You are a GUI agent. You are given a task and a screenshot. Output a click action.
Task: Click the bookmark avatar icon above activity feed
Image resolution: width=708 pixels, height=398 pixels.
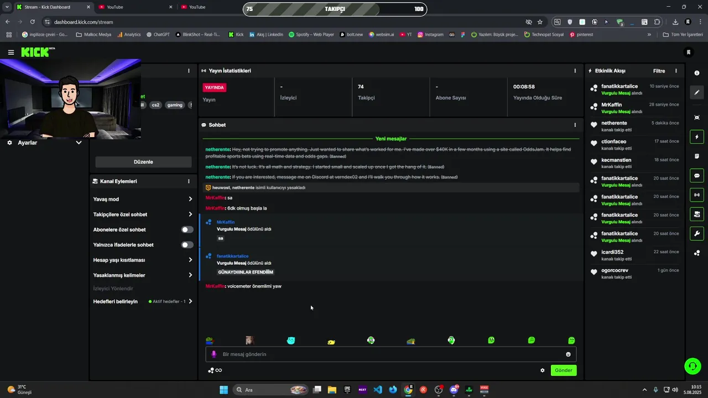pos(689,53)
